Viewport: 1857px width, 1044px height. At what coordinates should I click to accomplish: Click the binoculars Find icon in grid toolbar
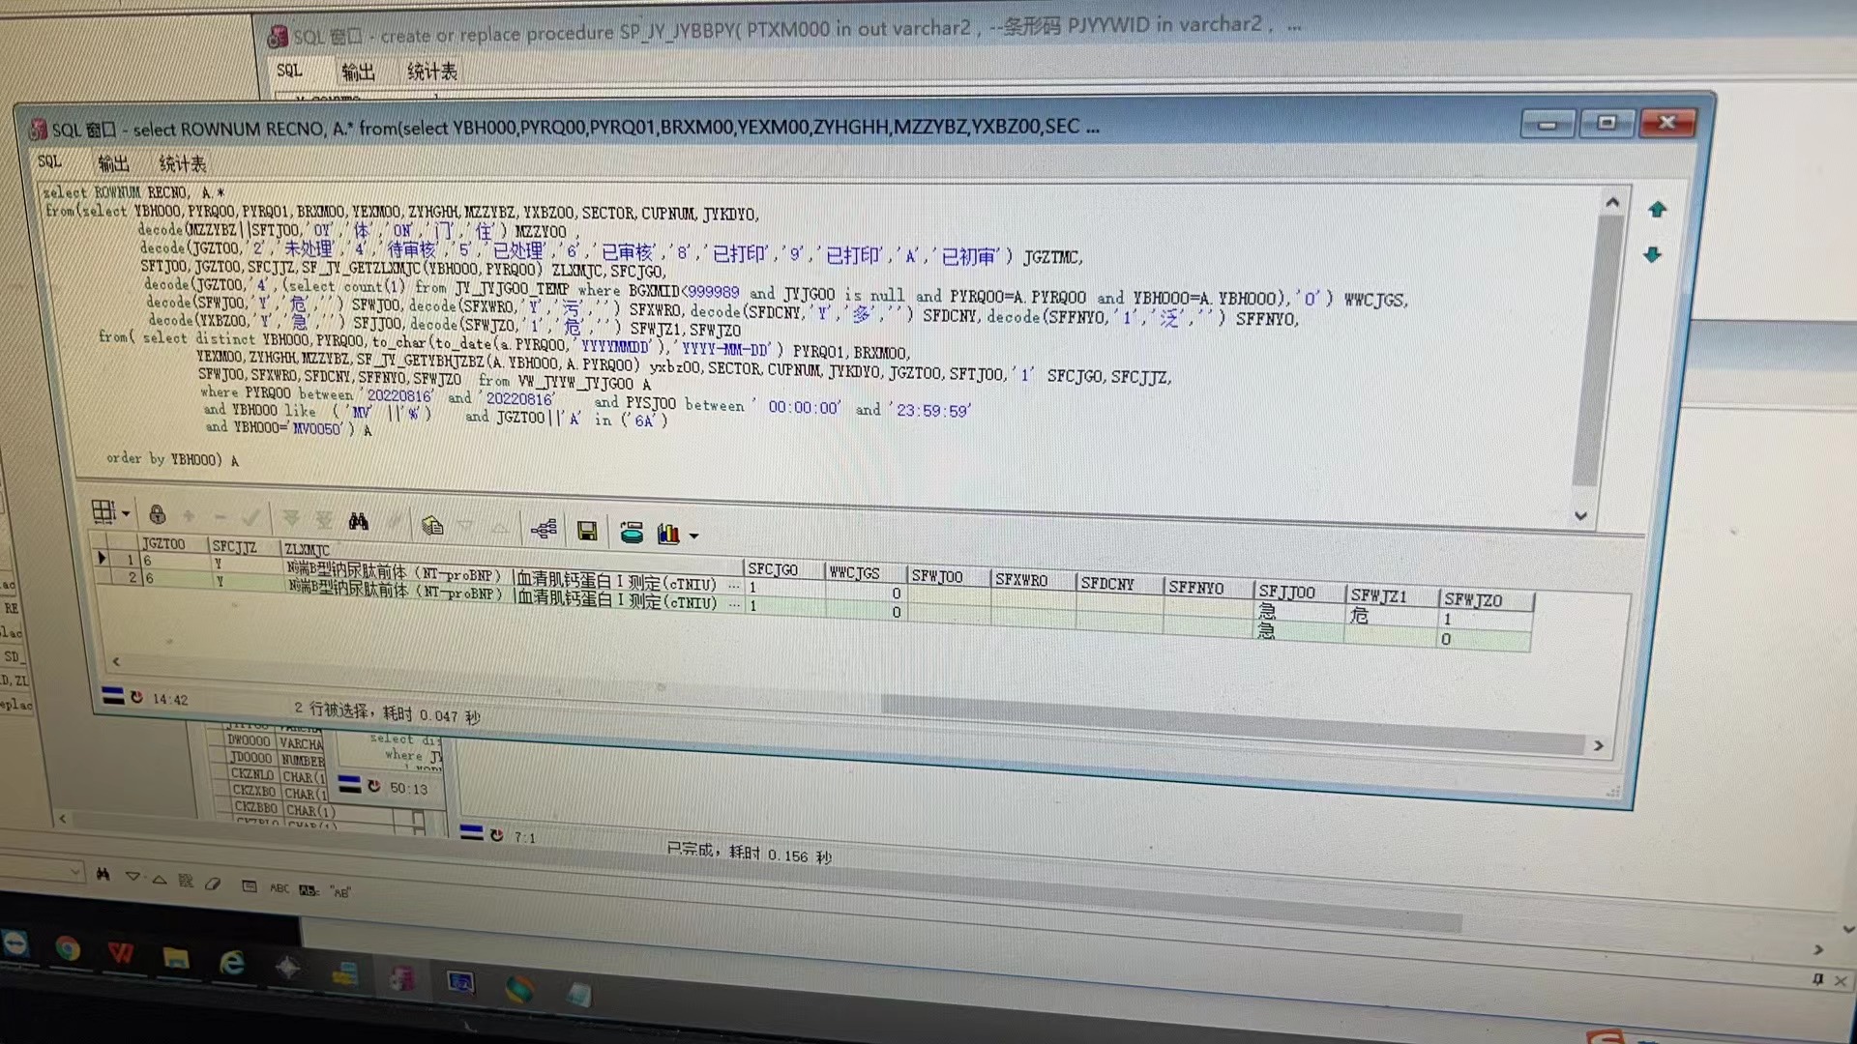[x=359, y=522]
